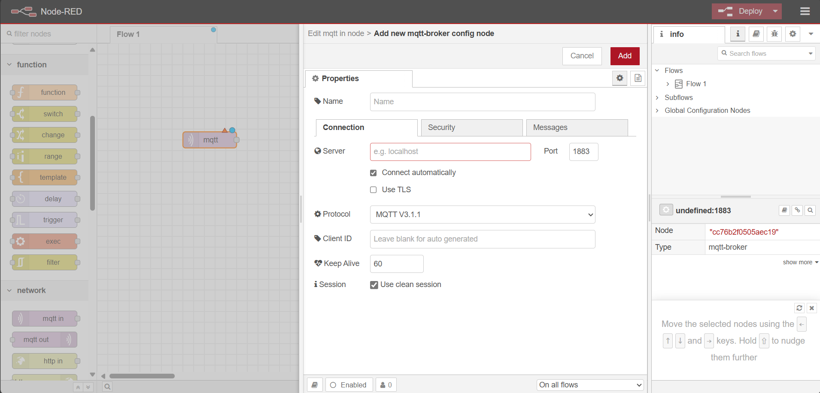This screenshot has width=820, height=393.
Task: Open the configuration nodes gear icon
Action: (793, 34)
